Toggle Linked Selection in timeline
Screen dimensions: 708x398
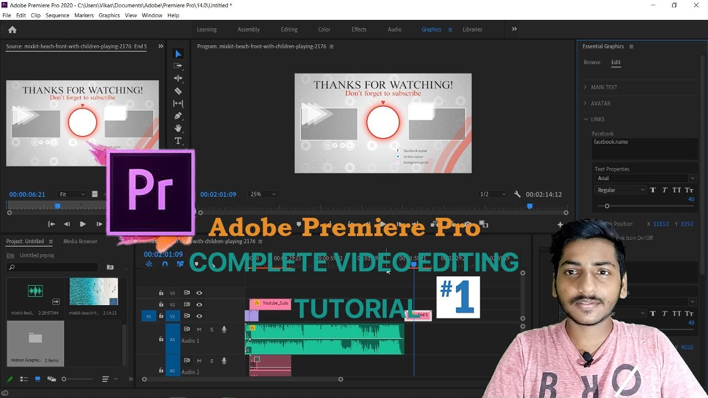[x=180, y=264]
